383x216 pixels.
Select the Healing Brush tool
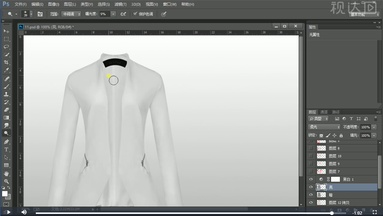[6, 79]
